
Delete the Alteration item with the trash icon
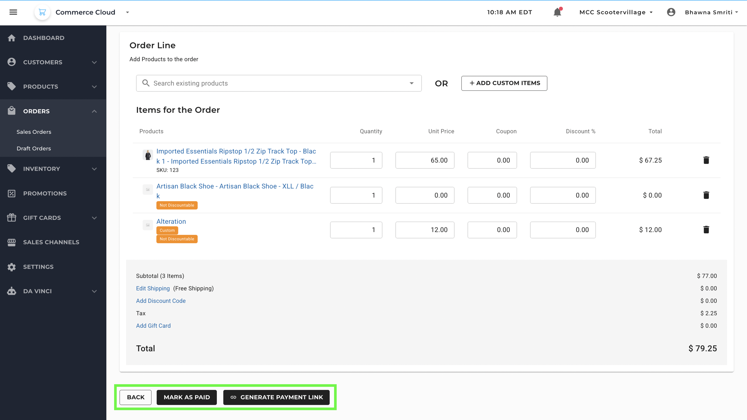[706, 230]
